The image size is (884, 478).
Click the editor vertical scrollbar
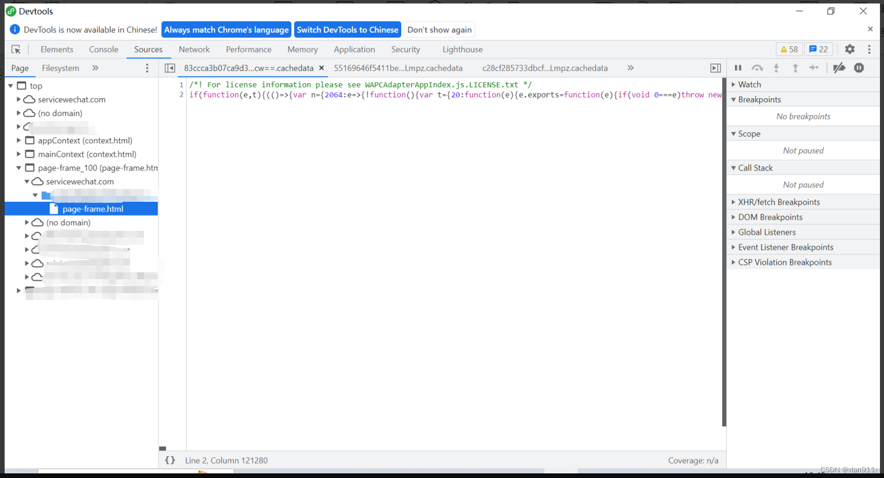[x=724, y=253]
